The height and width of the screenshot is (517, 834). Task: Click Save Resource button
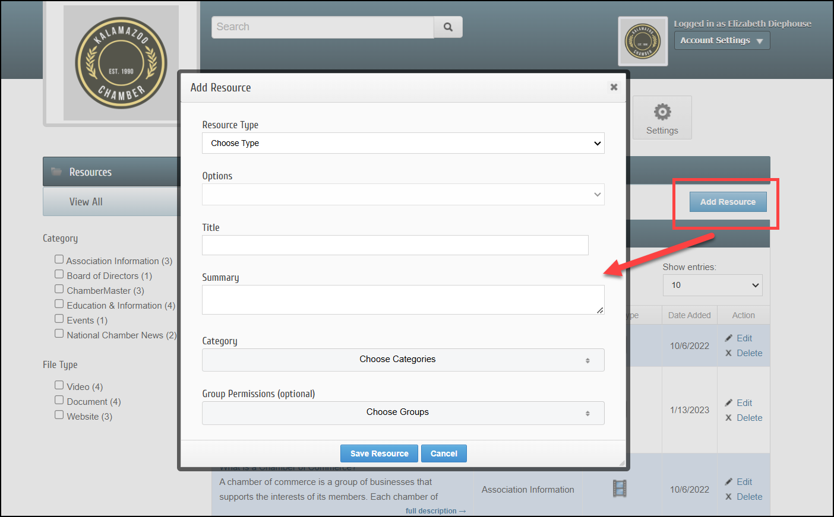point(379,453)
